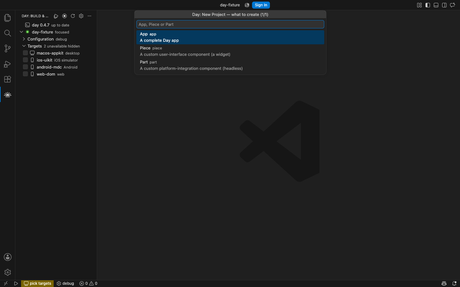The height and width of the screenshot is (287, 460).
Task: Click the Copilot status icon in status bar
Action: click(x=444, y=283)
